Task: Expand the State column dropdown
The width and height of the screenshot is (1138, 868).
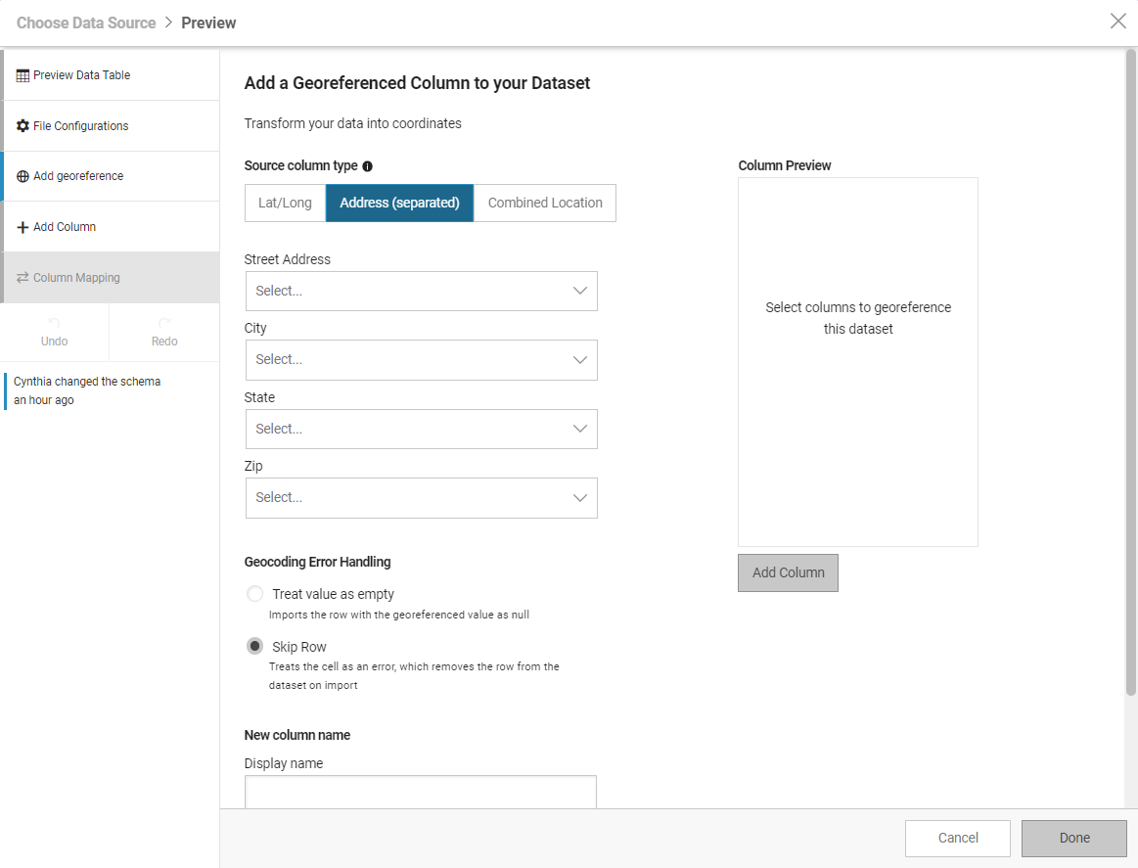Action: 421,429
